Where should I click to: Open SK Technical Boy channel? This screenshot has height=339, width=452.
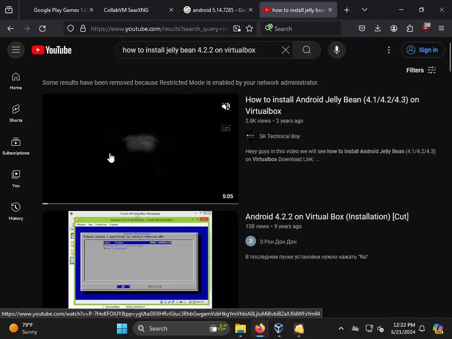pyautogui.click(x=279, y=136)
